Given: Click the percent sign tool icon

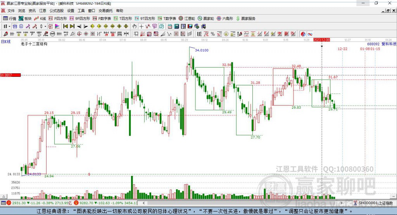Looking at the screenshot, I should (x=213, y=34).
